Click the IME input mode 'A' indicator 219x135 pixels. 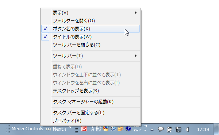pos(93,129)
